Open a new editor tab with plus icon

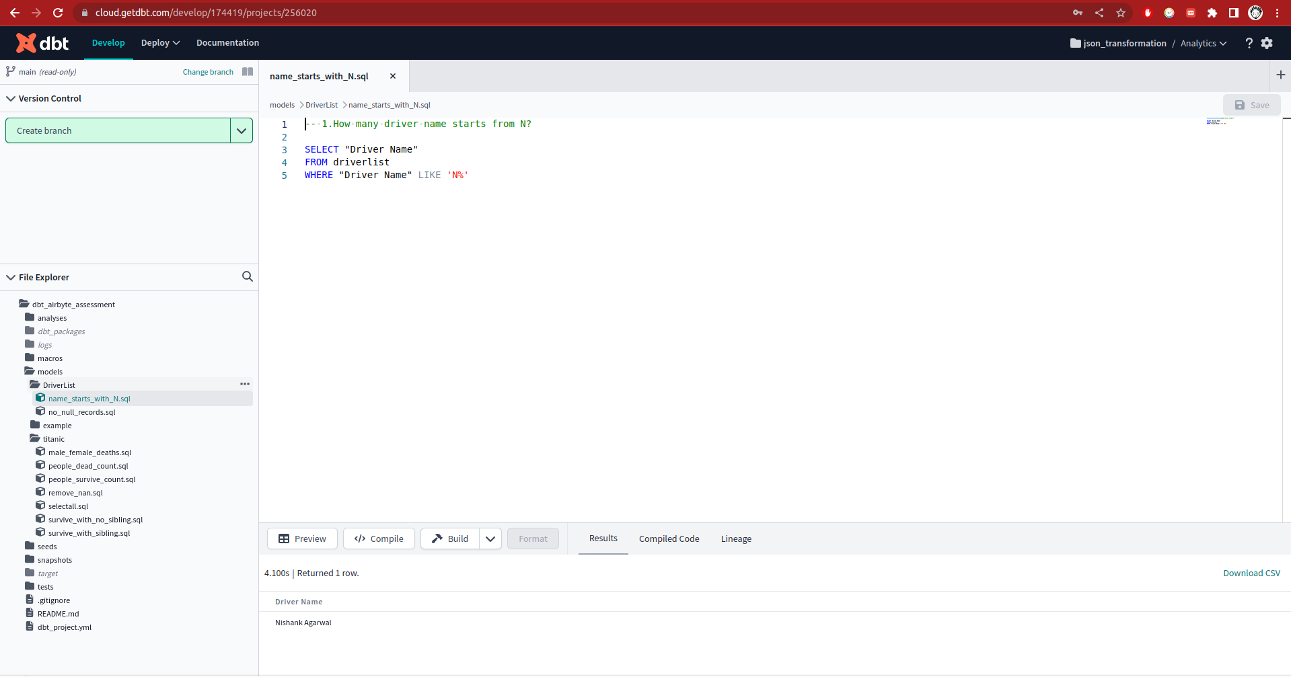[x=1280, y=75]
